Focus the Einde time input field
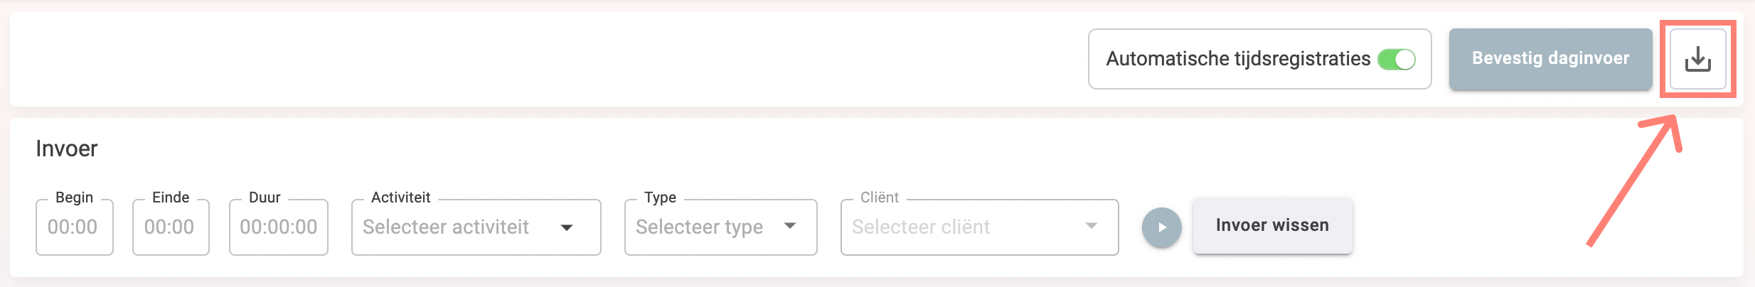This screenshot has height=287, width=1755. pyautogui.click(x=171, y=227)
